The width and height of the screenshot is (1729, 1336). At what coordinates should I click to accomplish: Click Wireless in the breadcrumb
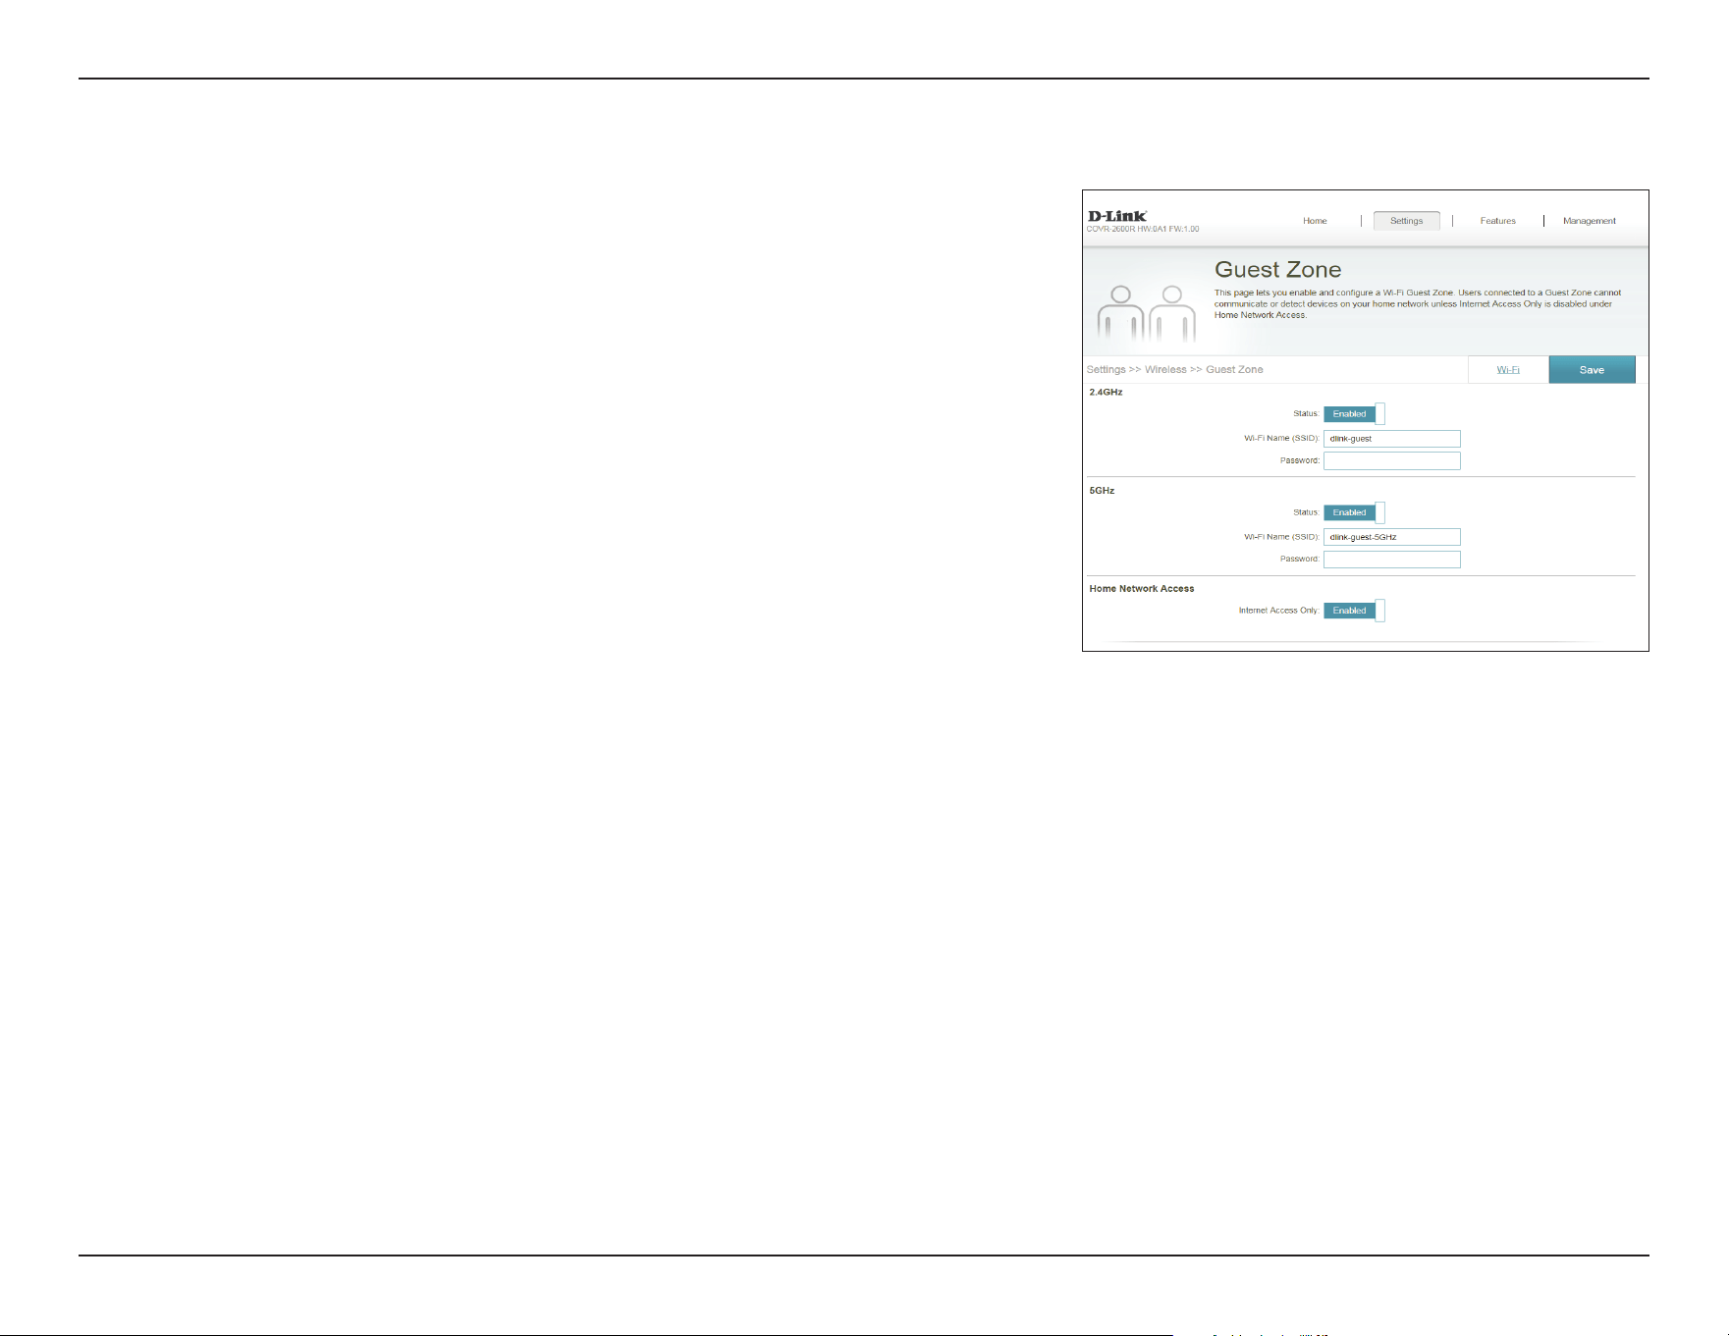(1165, 370)
